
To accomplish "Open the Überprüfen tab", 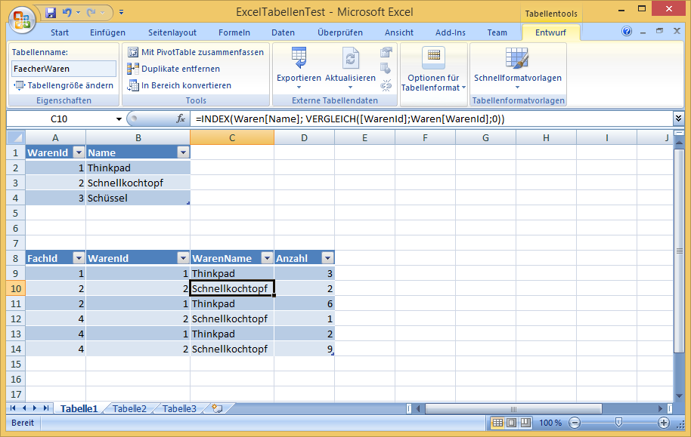I will click(x=340, y=32).
